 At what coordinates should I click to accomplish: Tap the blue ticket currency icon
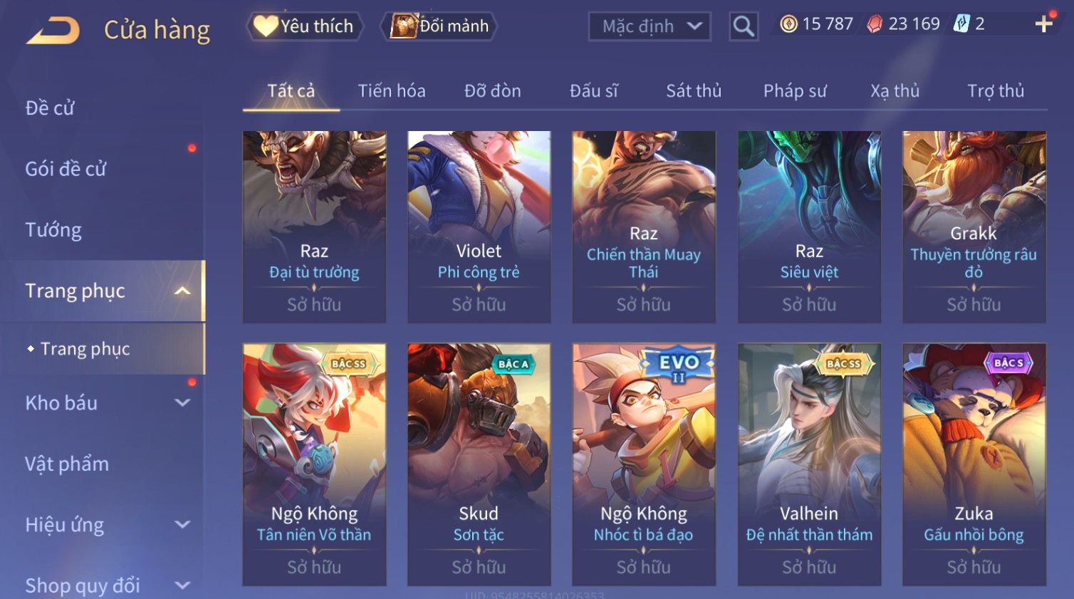(961, 24)
